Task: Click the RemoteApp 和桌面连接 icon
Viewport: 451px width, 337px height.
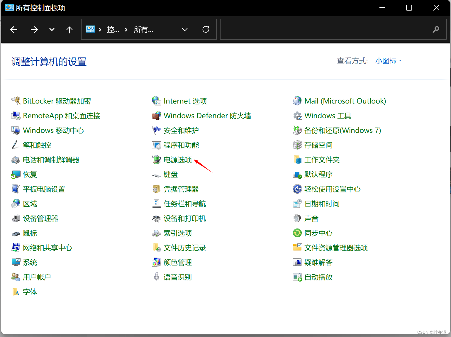Action: [x=16, y=116]
